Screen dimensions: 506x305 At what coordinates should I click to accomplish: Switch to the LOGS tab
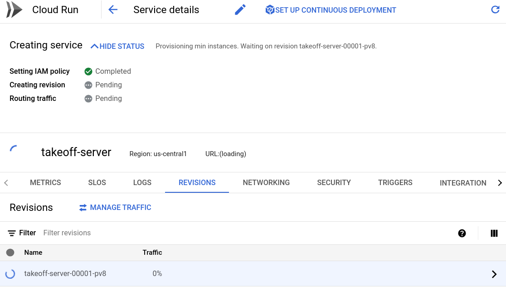pyautogui.click(x=142, y=182)
